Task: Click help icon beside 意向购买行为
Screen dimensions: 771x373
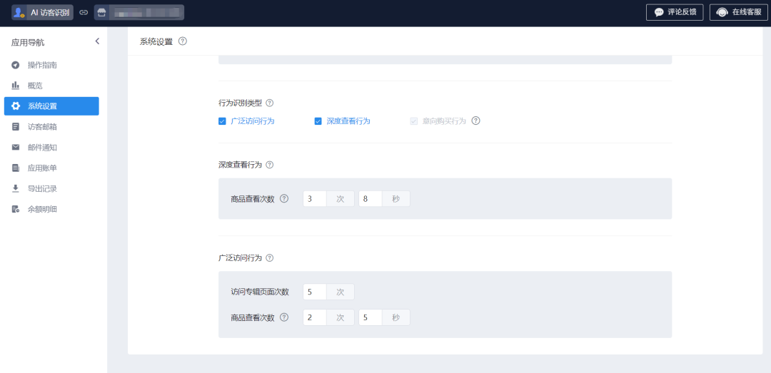Action: 475,121
